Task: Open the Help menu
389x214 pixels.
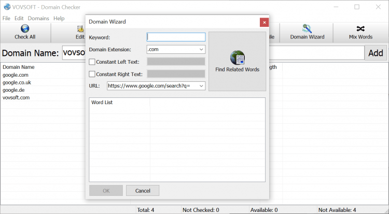Action: [x=59, y=18]
